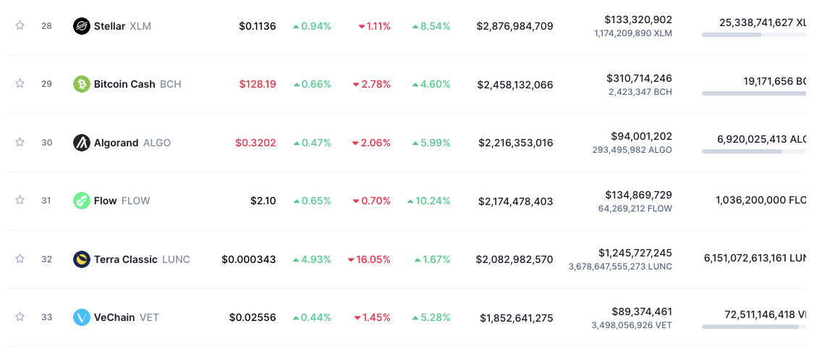Click the Flow coin logo icon
817x355 pixels.
(82, 201)
